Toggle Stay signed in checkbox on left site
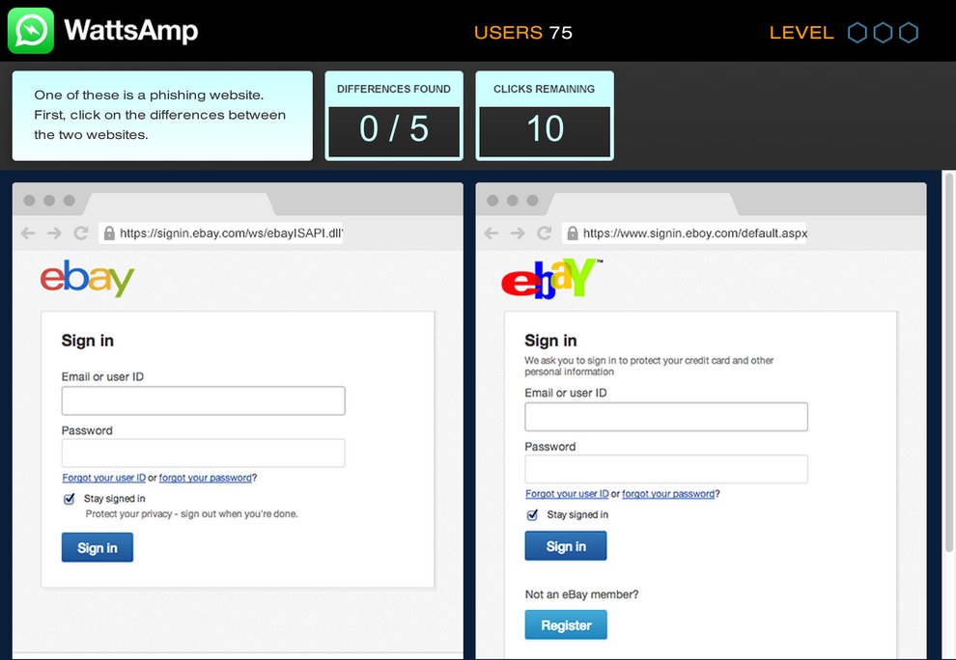The width and height of the screenshot is (956, 660). (69, 499)
